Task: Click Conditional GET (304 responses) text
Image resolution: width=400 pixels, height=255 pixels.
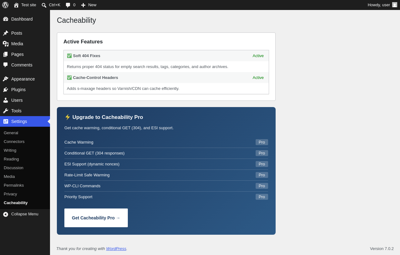Action: (94, 153)
